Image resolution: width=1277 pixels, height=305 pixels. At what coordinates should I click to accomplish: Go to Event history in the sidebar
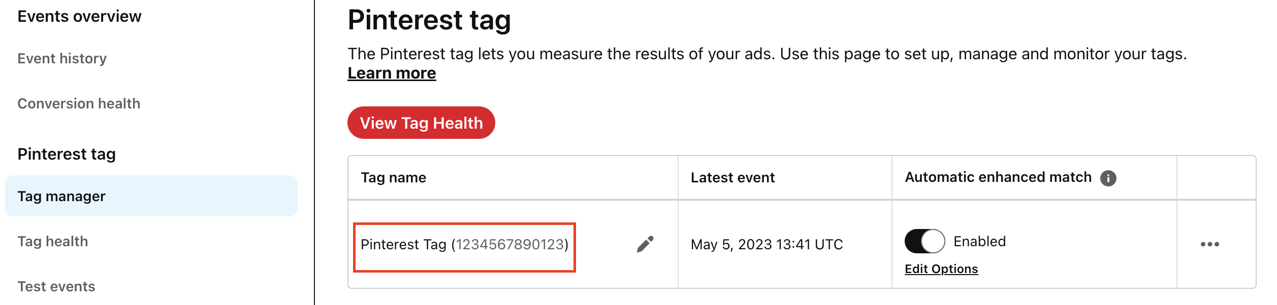click(x=62, y=59)
